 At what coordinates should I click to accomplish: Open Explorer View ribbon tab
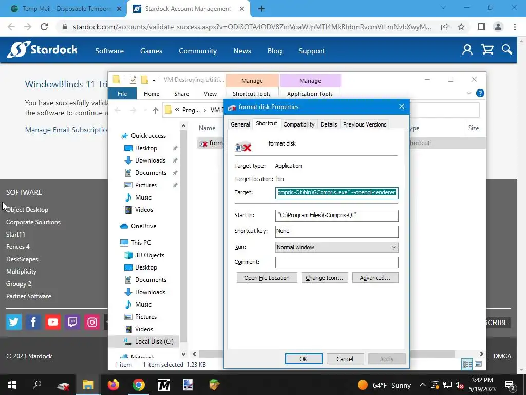pos(210,94)
